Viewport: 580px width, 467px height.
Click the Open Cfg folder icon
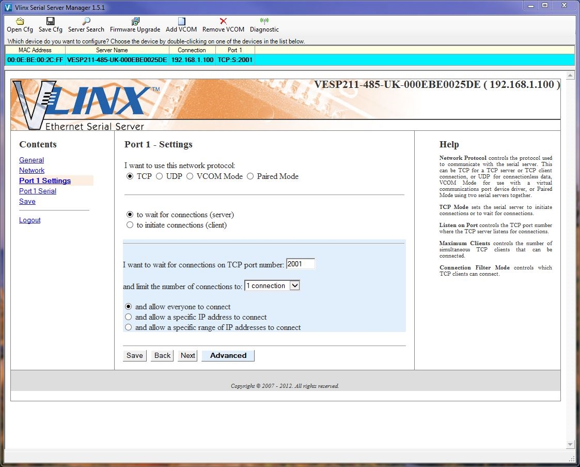(x=20, y=22)
